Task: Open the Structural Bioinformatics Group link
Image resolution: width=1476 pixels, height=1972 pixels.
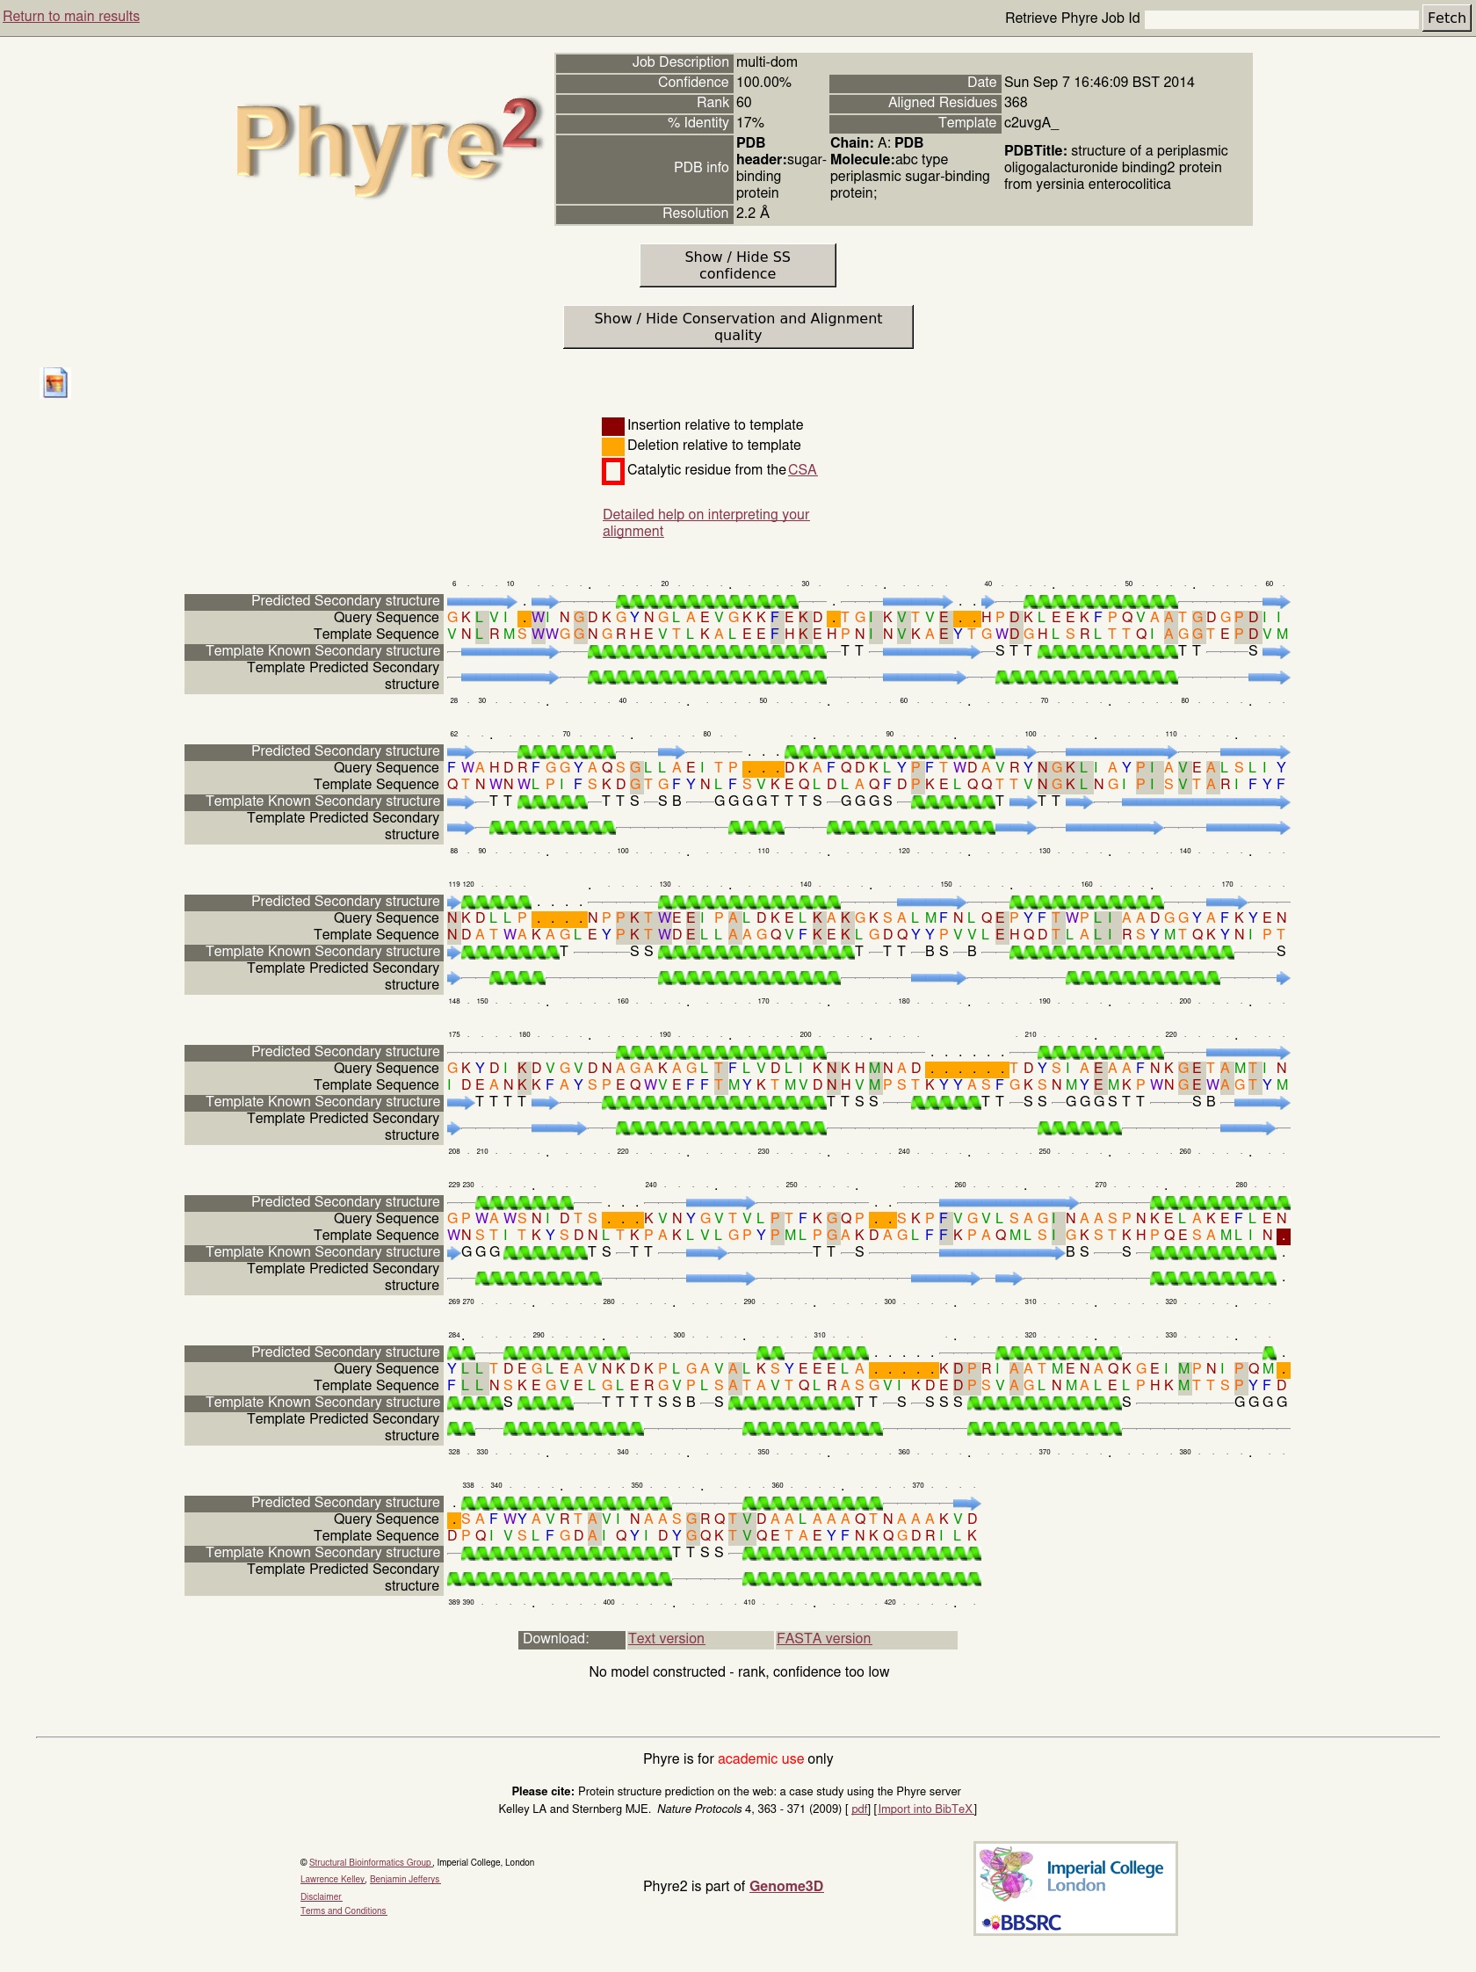Action: 369,1862
